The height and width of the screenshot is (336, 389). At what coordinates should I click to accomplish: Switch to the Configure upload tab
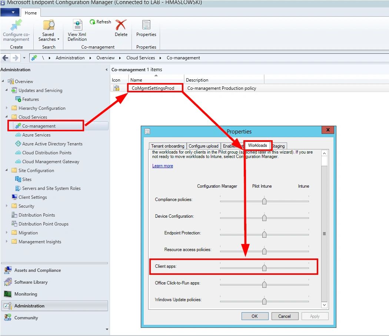(203, 146)
